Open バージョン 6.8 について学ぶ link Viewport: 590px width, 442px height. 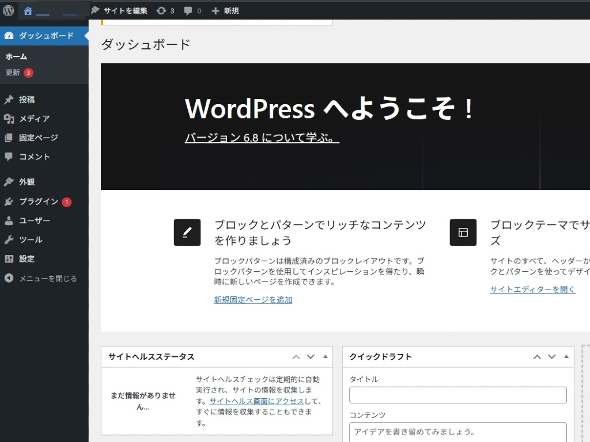262,138
